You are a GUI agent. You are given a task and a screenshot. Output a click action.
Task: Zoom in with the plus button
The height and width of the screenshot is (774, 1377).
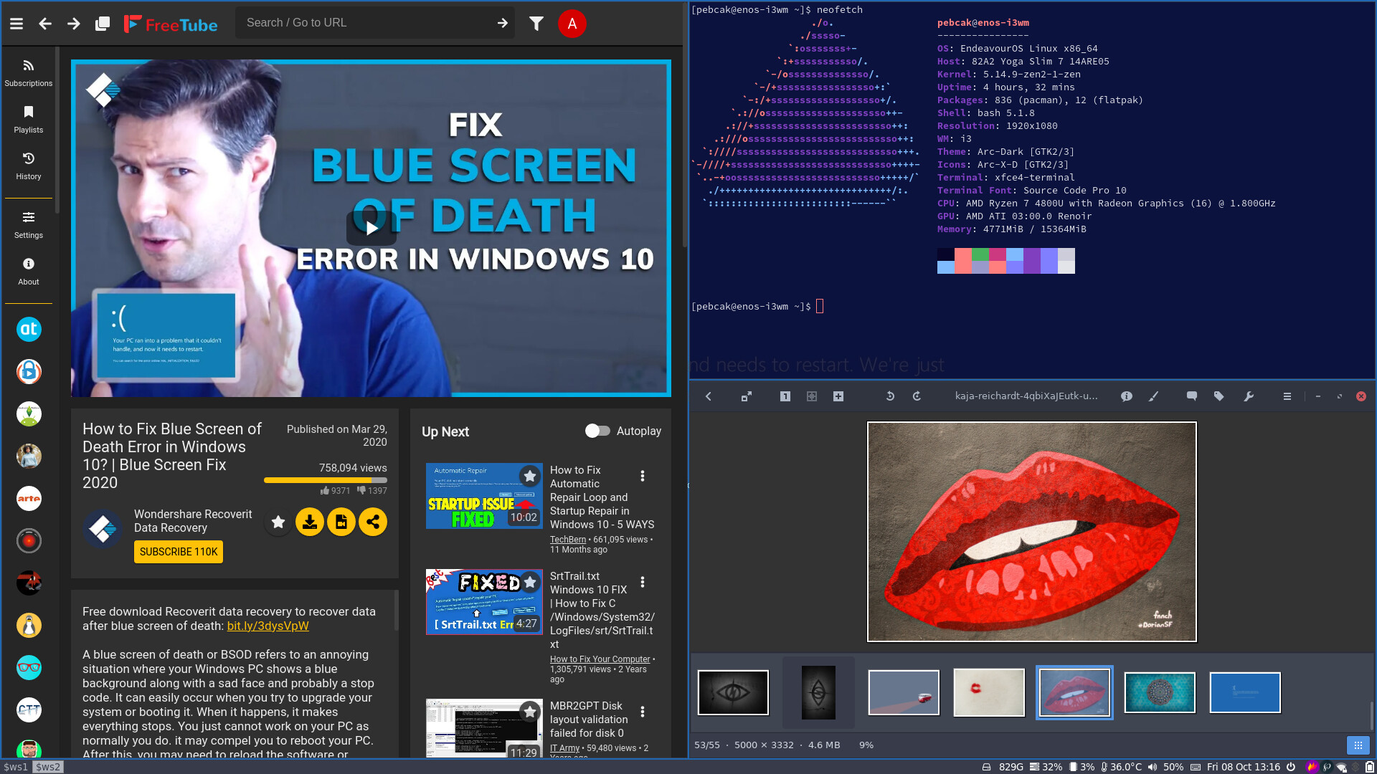click(x=838, y=396)
